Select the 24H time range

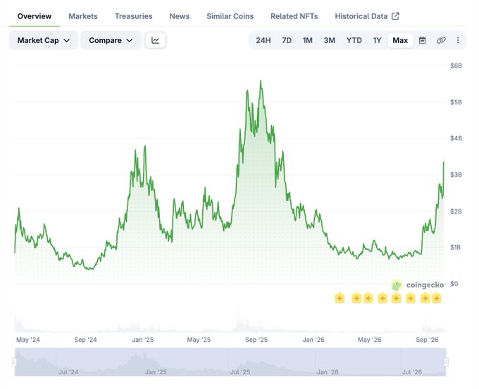coord(263,40)
